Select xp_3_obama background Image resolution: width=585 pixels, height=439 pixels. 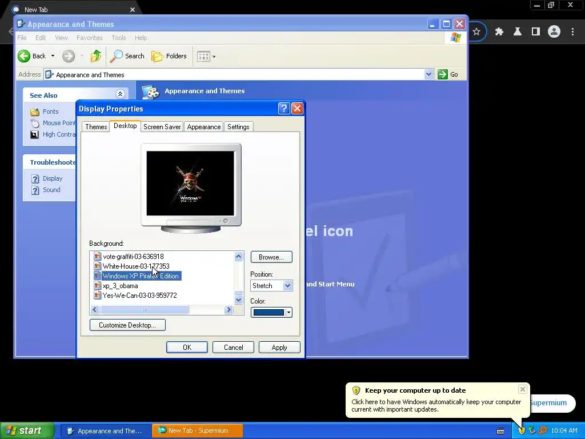[x=120, y=286]
